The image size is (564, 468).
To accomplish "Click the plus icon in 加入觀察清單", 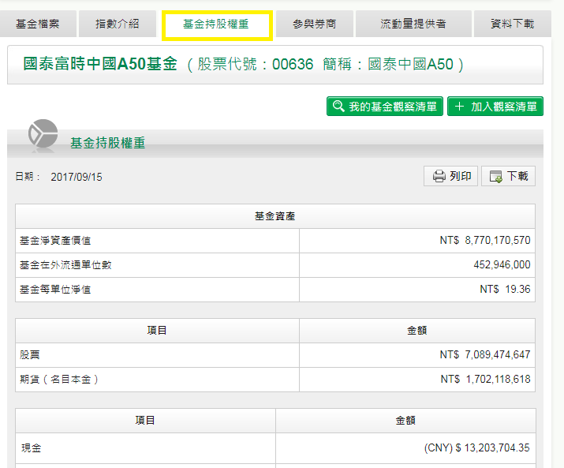I will coord(459,107).
